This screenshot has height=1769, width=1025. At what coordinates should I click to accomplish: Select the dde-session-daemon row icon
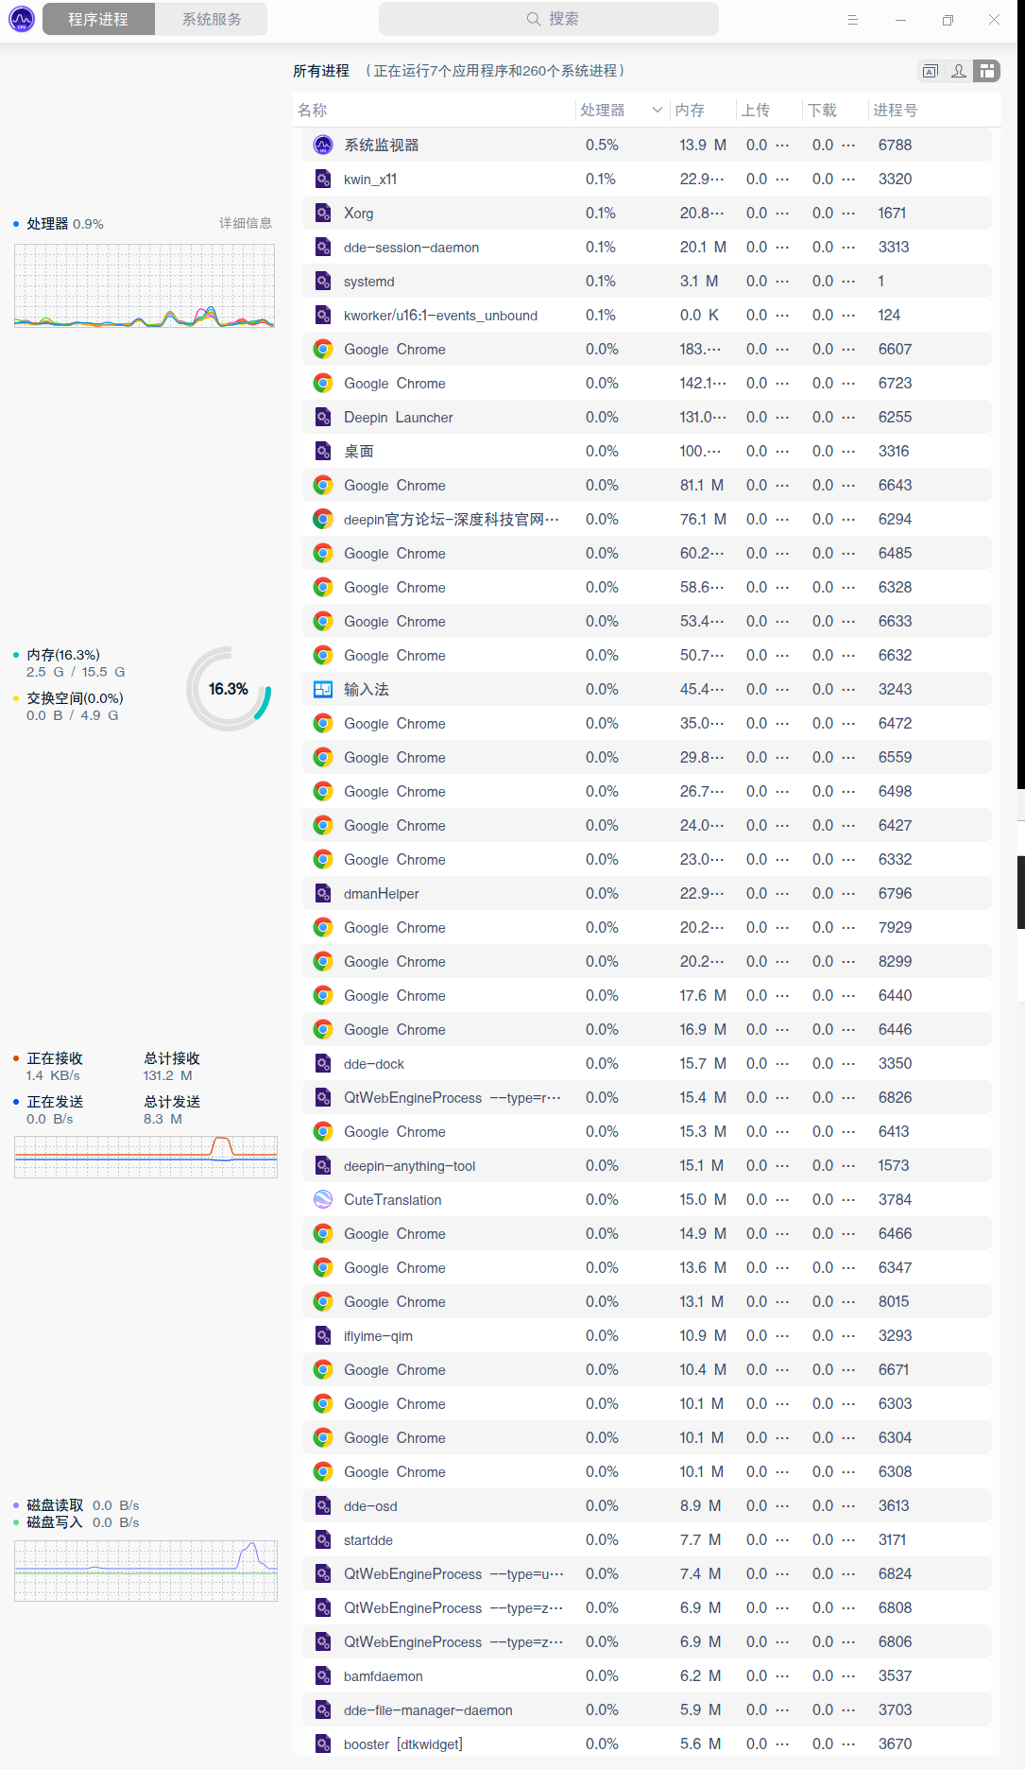click(x=323, y=247)
